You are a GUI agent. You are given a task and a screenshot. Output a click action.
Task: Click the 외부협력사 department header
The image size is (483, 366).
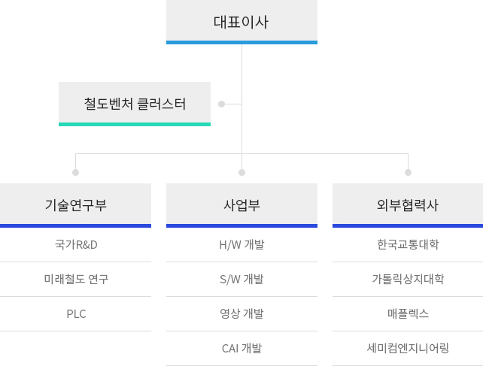(x=408, y=204)
